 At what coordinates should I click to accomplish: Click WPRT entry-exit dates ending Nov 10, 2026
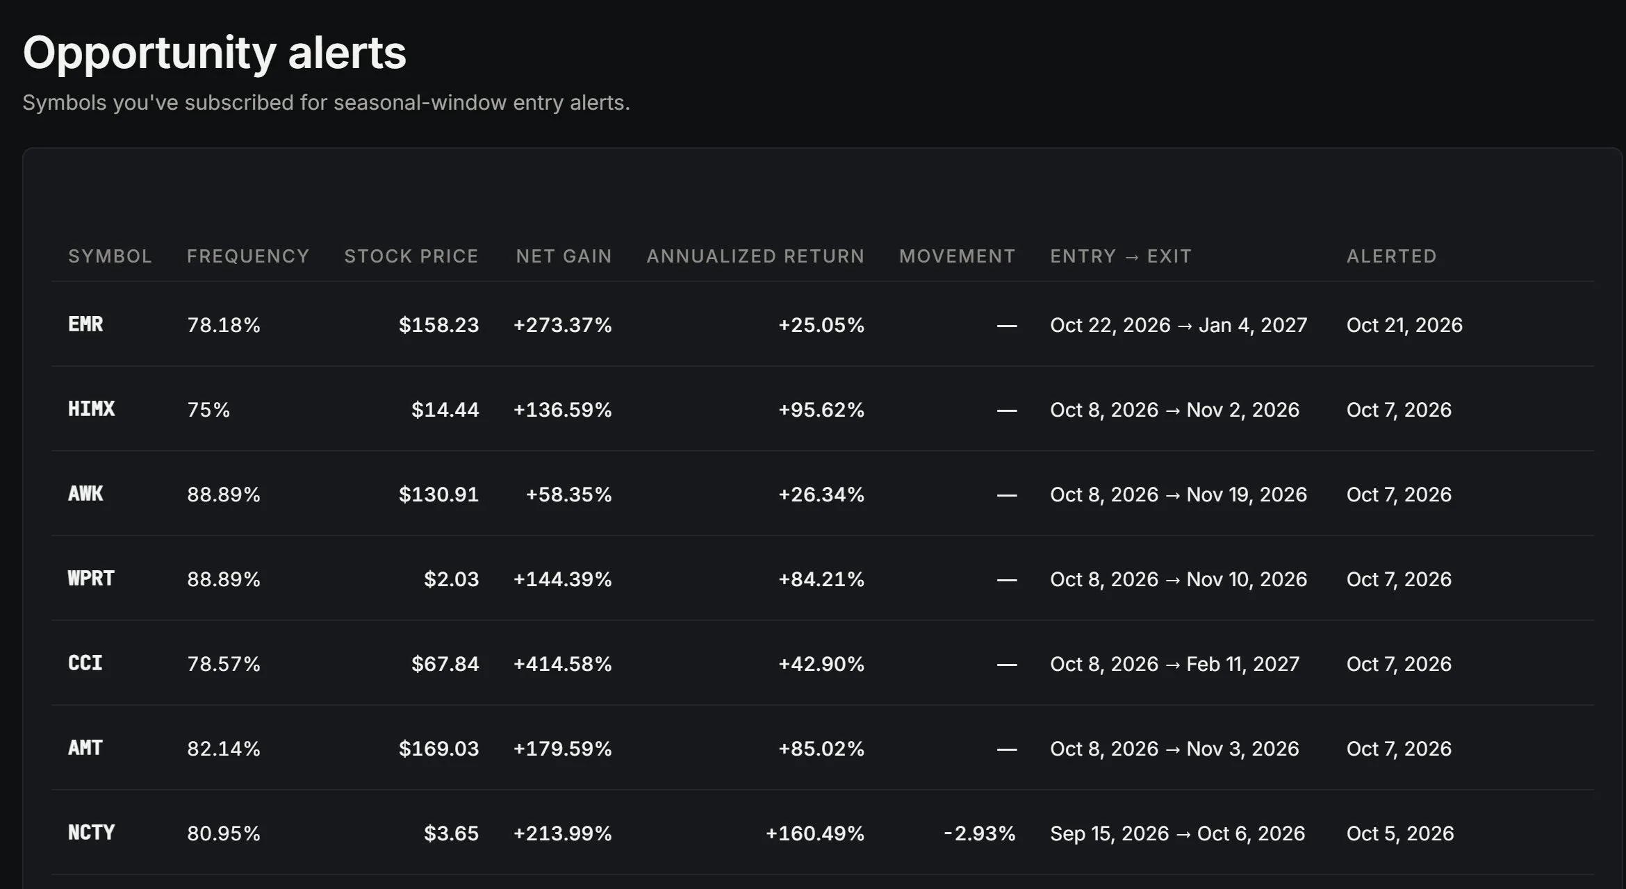pyautogui.click(x=1179, y=579)
